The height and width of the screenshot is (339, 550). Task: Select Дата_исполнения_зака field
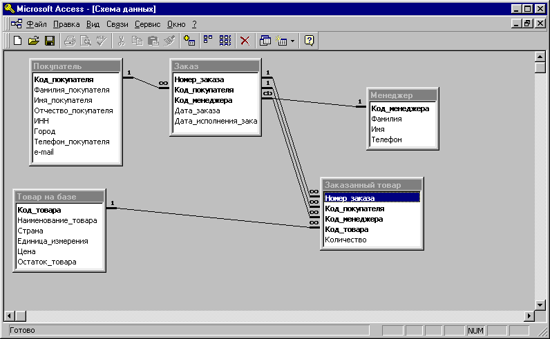click(x=216, y=121)
